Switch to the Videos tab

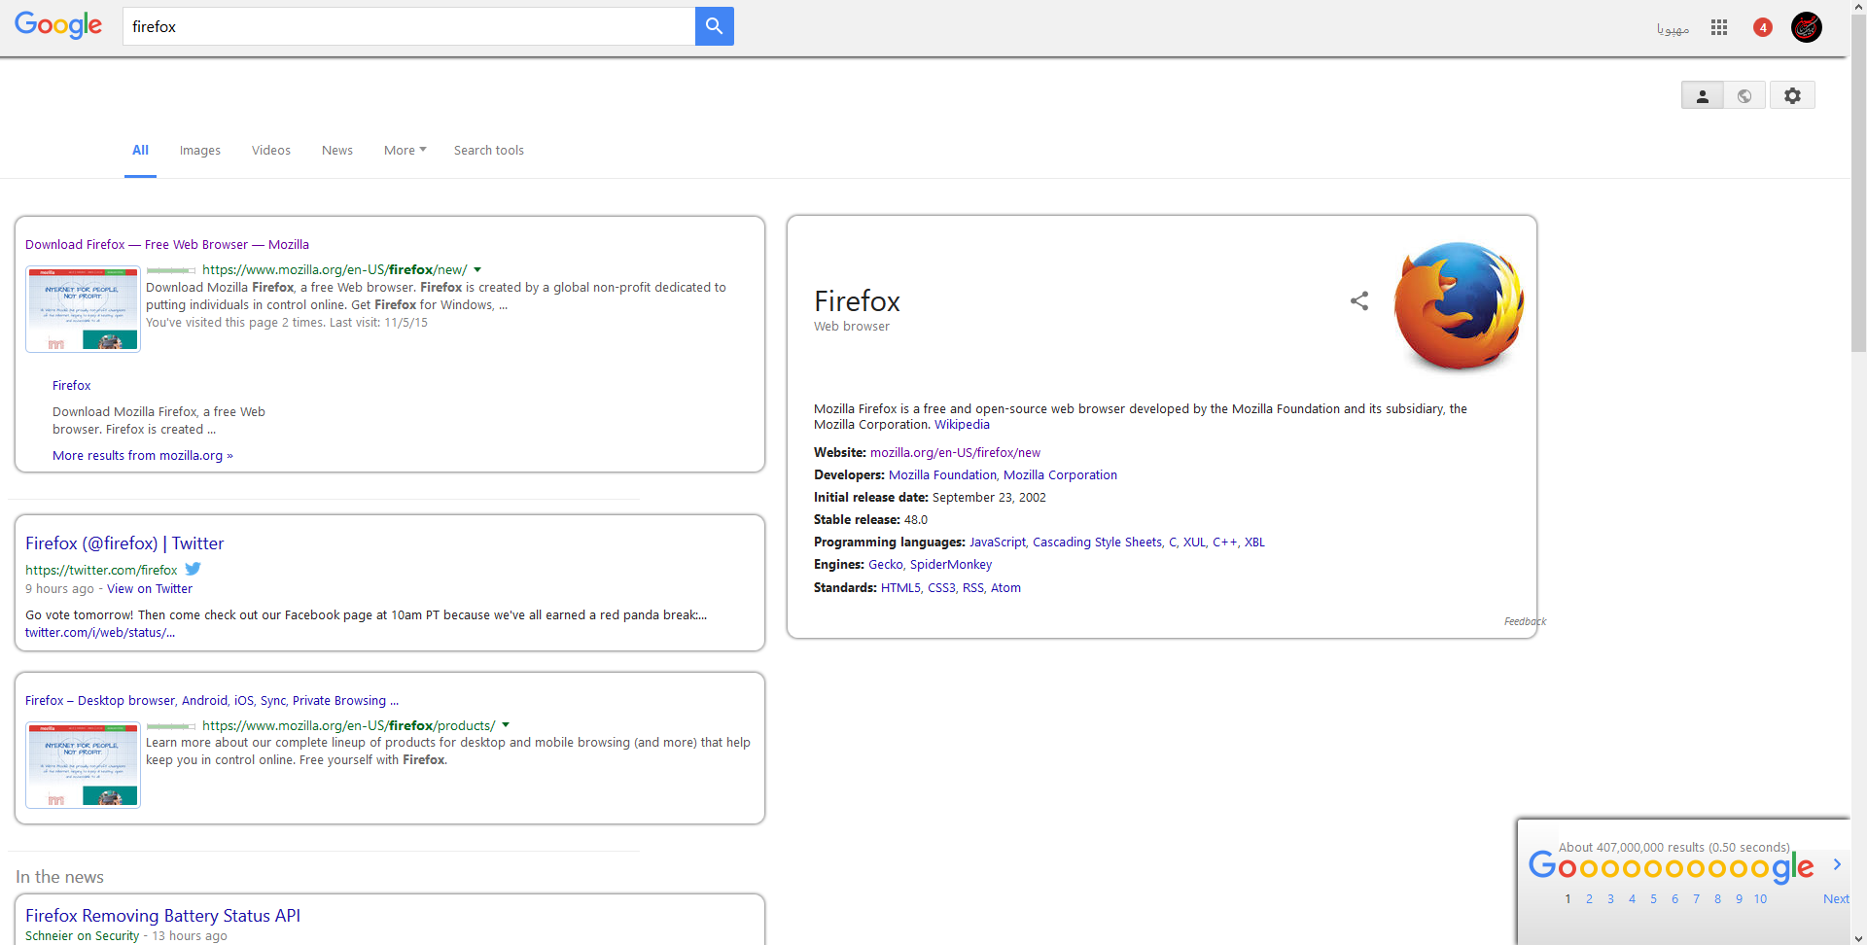point(271,151)
